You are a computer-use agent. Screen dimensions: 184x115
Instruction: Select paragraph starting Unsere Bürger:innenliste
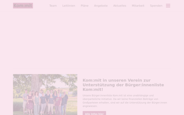125,101
